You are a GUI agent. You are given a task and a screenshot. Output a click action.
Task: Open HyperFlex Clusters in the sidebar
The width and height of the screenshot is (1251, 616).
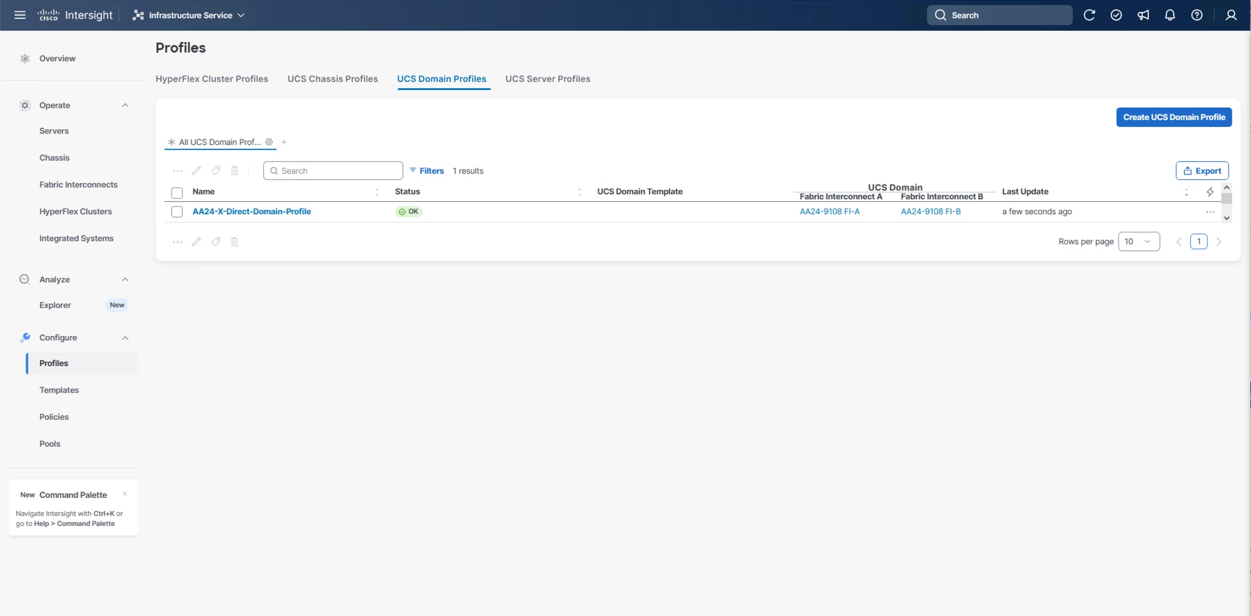tap(76, 211)
